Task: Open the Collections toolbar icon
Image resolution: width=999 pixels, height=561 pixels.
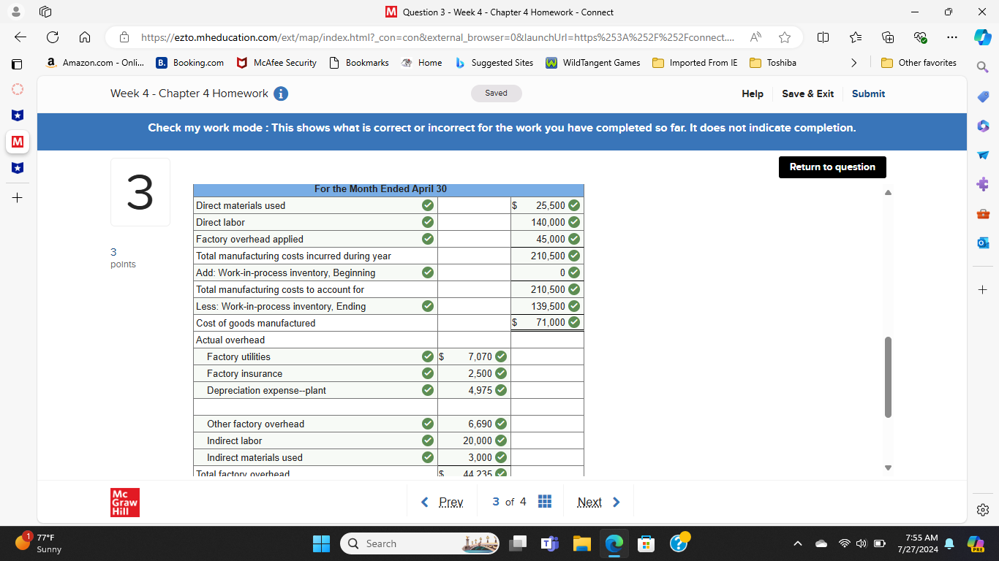Action: (x=888, y=37)
